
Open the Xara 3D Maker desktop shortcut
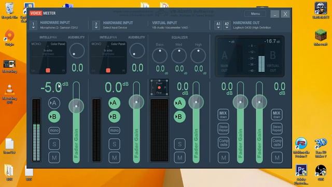coord(321,148)
